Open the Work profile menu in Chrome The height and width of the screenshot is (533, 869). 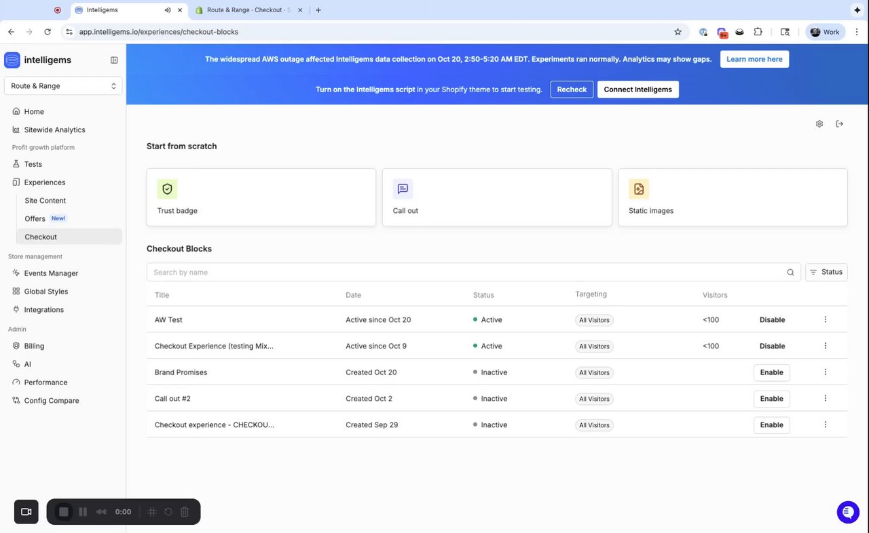826,32
